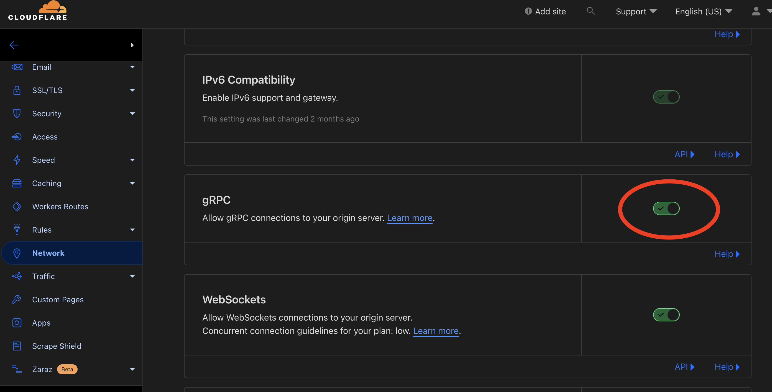Select the Speed lightning icon
Viewport: 772px width, 392px height.
pos(17,160)
